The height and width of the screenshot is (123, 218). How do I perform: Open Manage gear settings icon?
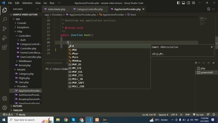point(4,108)
